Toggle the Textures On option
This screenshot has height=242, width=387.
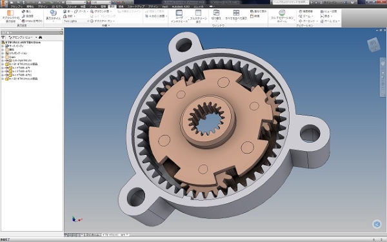(x=102, y=21)
